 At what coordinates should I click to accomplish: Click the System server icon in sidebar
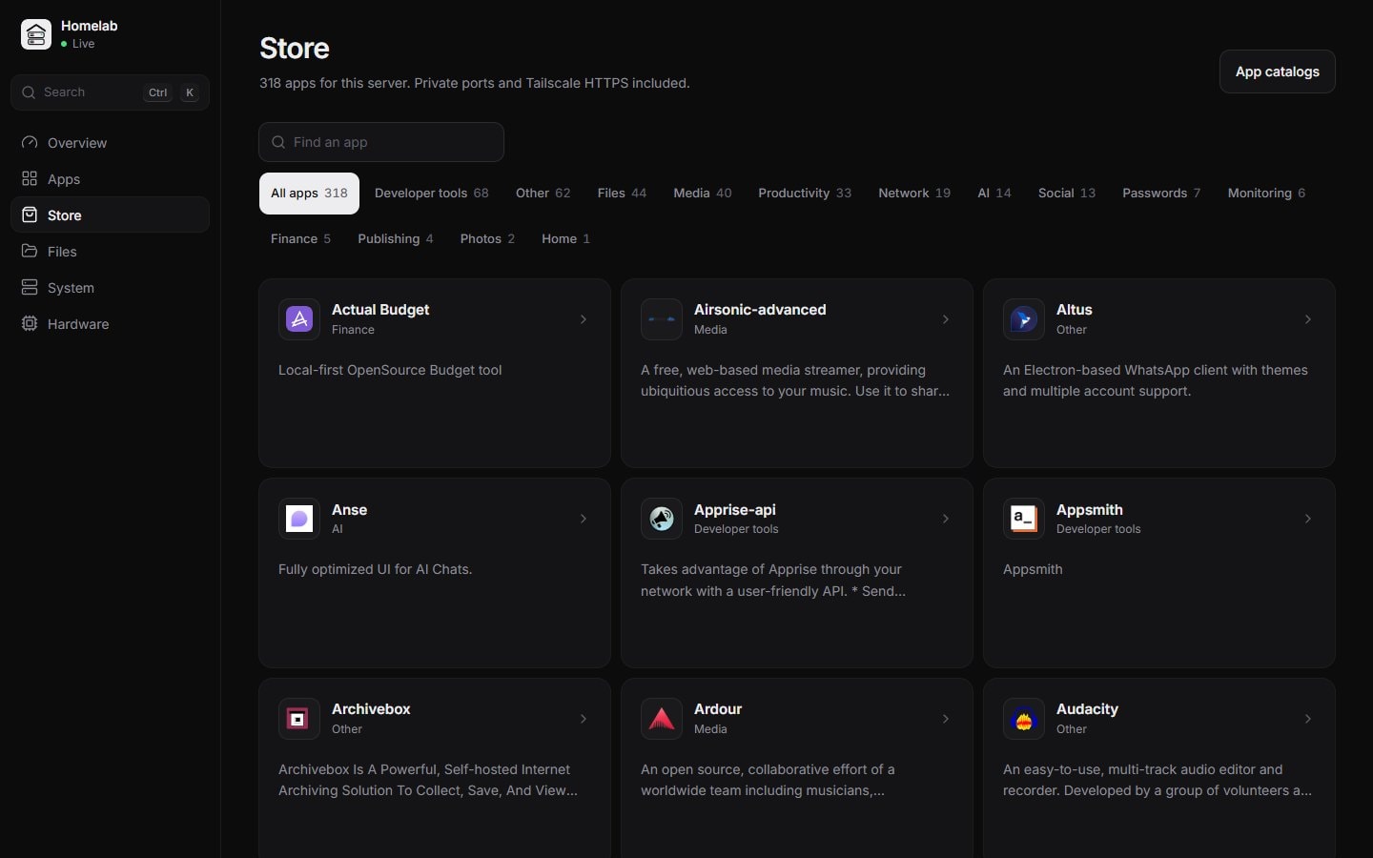(x=30, y=287)
